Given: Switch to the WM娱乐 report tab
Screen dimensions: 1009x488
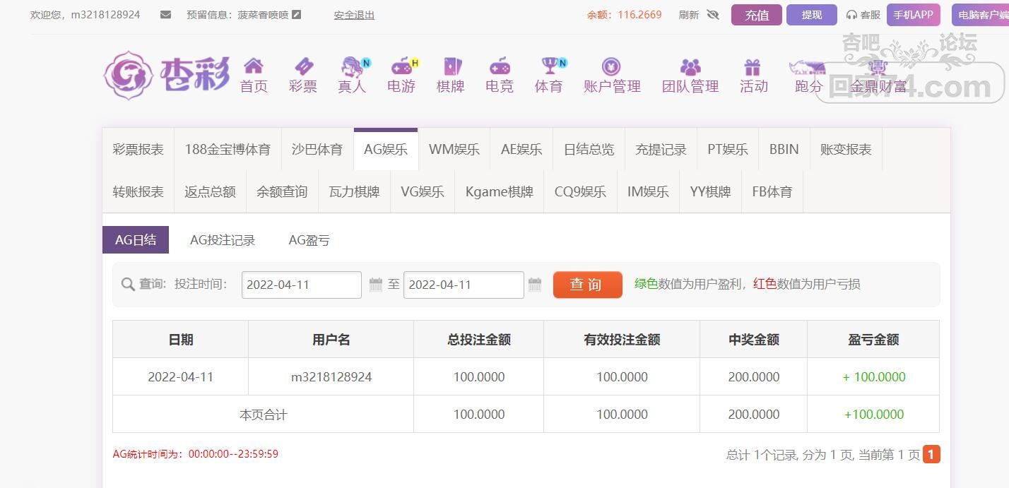Looking at the screenshot, I should pos(454,150).
